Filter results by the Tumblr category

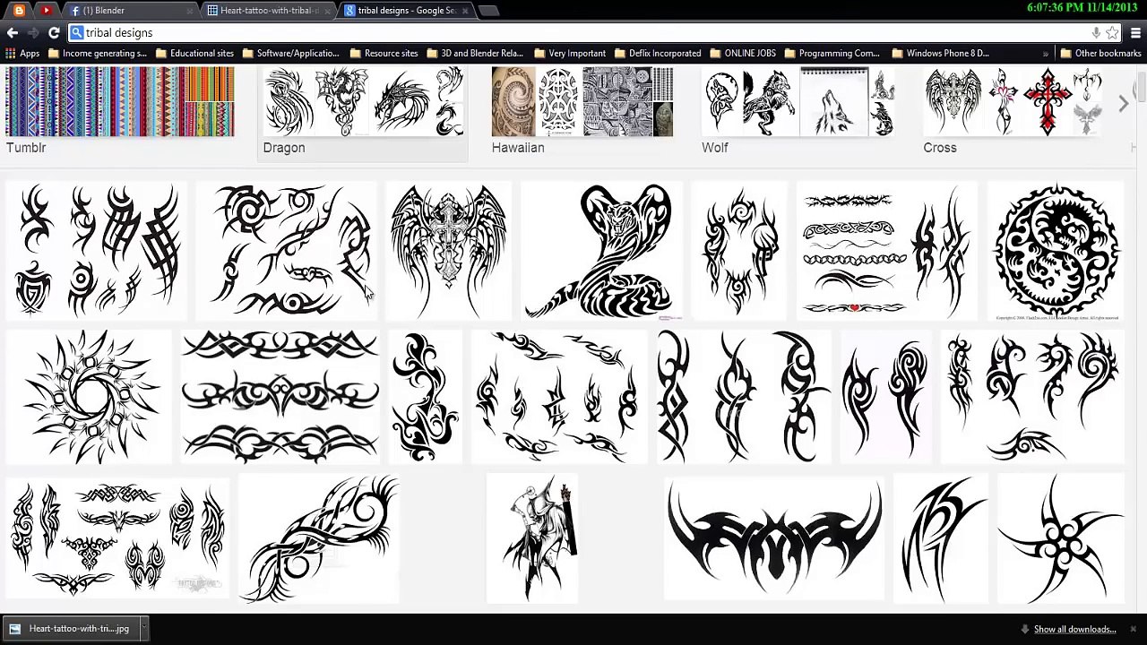pos(119,112)
